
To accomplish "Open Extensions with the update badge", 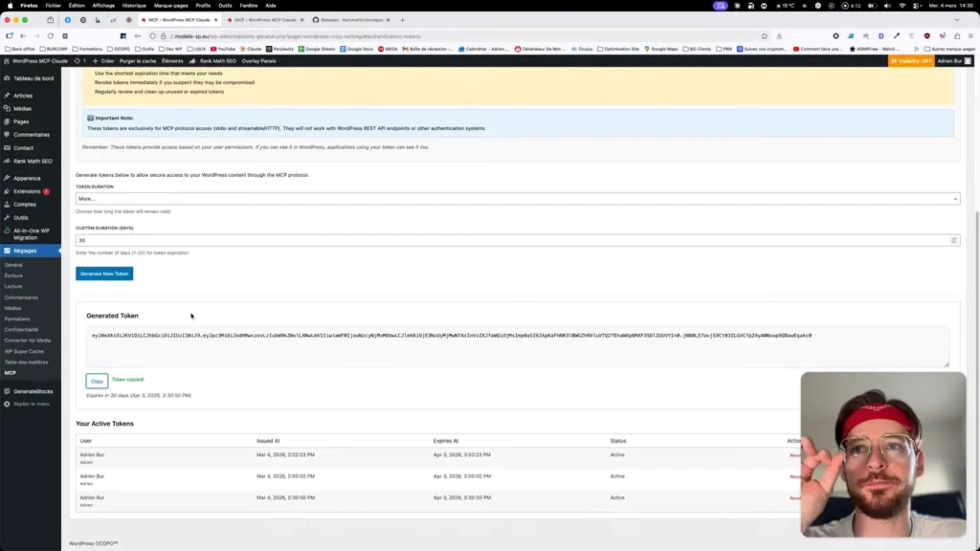I will tap(28, 191).
